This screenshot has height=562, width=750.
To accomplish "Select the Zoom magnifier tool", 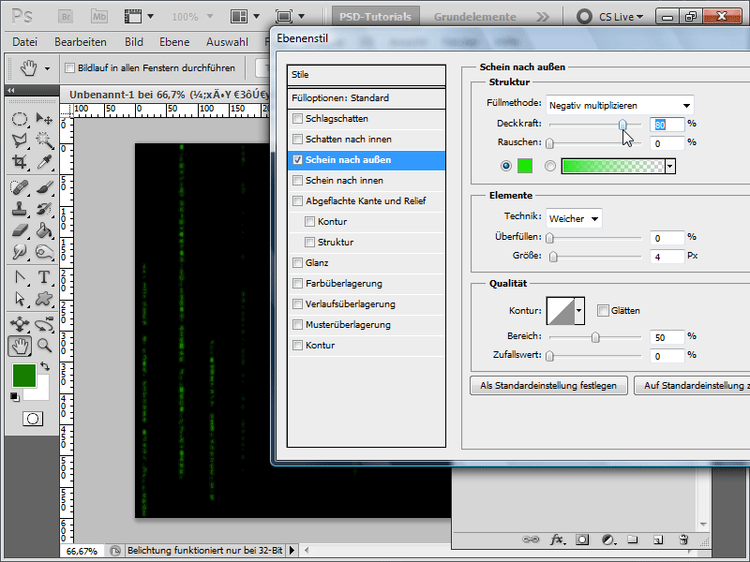I will pos(44,346).
